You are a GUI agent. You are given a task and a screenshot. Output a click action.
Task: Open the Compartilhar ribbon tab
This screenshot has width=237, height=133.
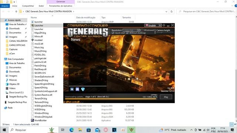coord(28,6)
